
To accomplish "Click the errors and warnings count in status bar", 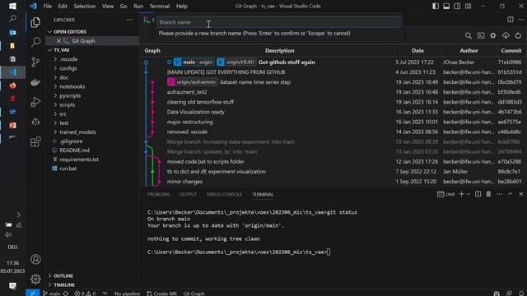I will 85,294.
